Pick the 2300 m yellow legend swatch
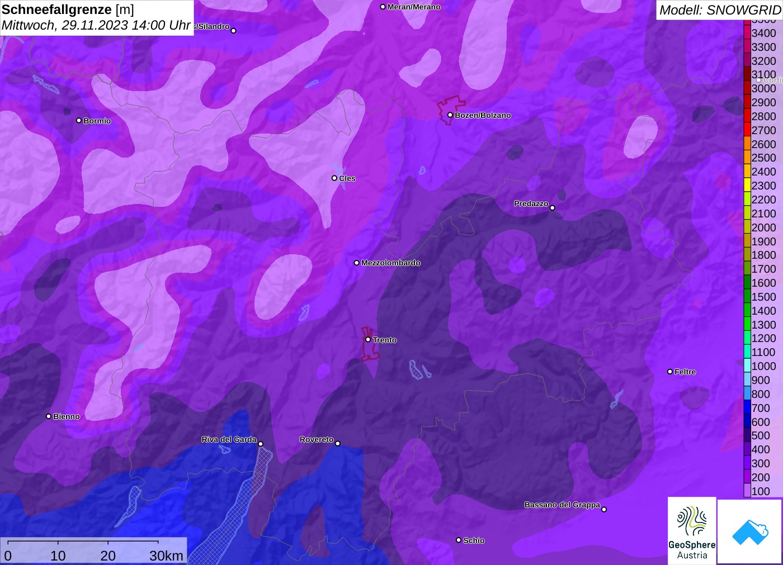 [x=747, y=185]
